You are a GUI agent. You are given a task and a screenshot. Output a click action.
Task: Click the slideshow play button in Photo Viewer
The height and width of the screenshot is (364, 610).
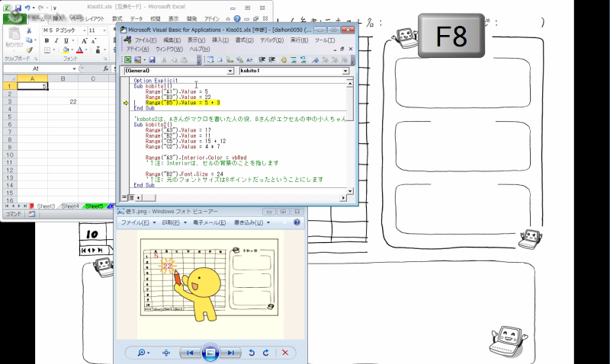[211, 353]
